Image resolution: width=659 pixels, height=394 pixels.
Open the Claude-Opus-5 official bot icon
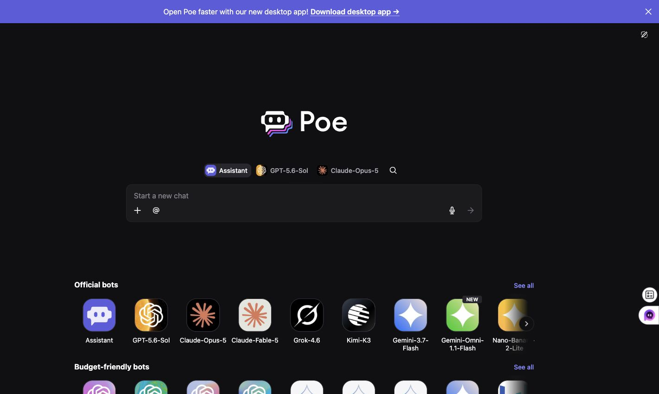coord(203,315)
